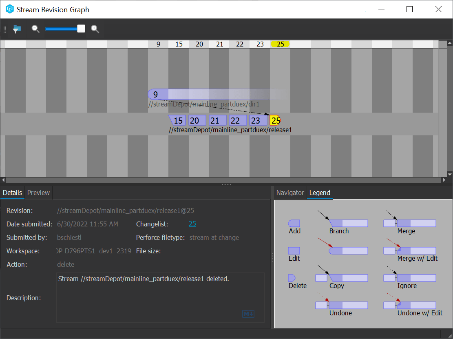Click the zoom out magnifier icon
The height and width of the screenshot is (339, 453).
pyautogui.click(x=35, y=29)
